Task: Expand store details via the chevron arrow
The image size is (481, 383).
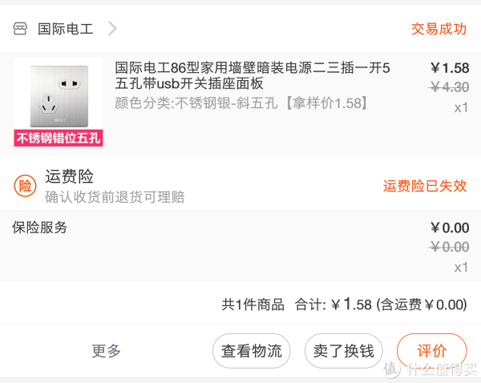Action: (112, 29)
